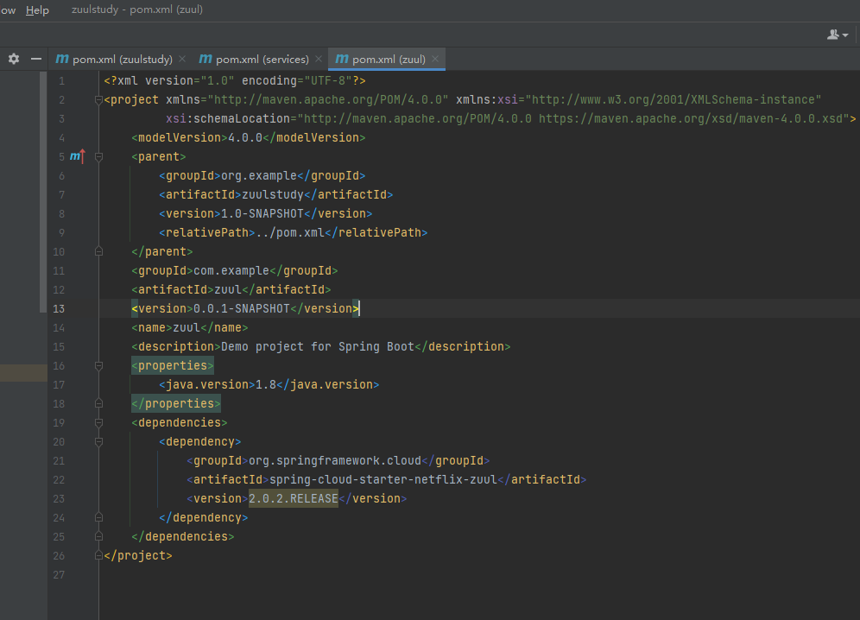Screen dimensions: 860x620
Task: Click the 0.0.1-SNAPSHOT version value
Action: point(241,308)
